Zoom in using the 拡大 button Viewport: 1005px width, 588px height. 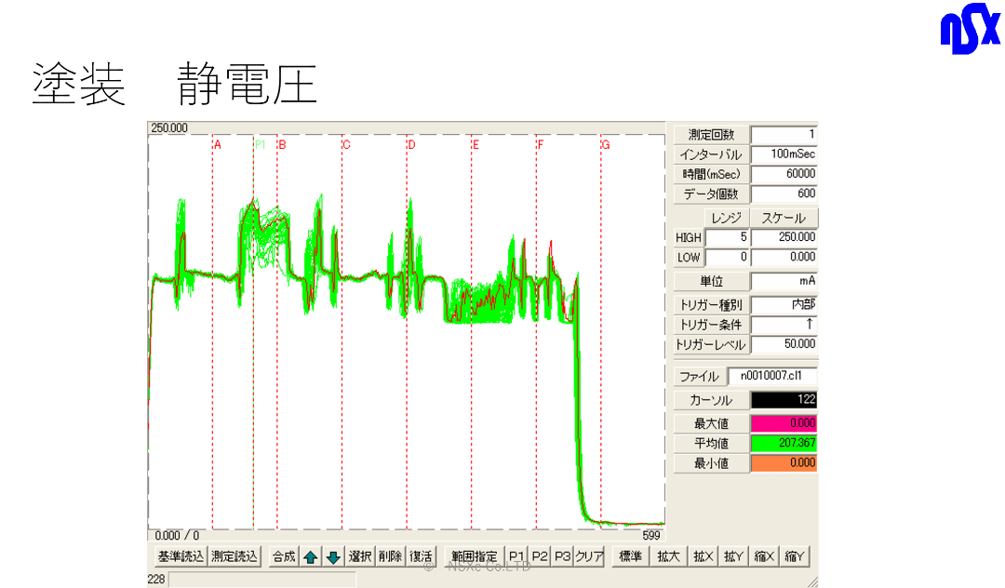point(668,556)
